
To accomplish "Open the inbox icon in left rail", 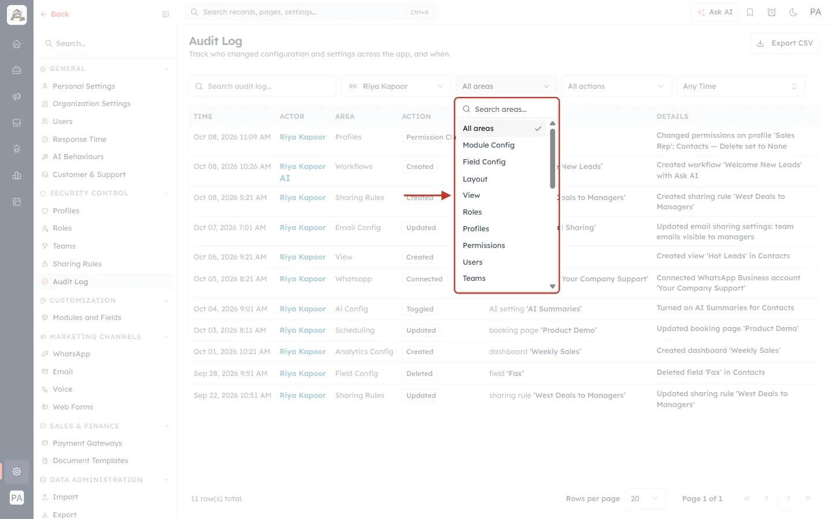I will [x=17, y=123].
